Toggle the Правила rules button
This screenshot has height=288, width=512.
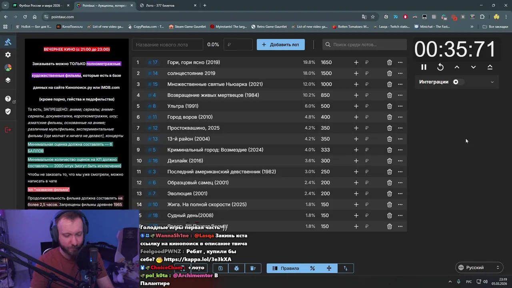click(286, 268)
